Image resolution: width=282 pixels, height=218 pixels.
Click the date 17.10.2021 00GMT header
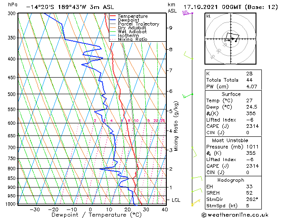tap(212, 7)
